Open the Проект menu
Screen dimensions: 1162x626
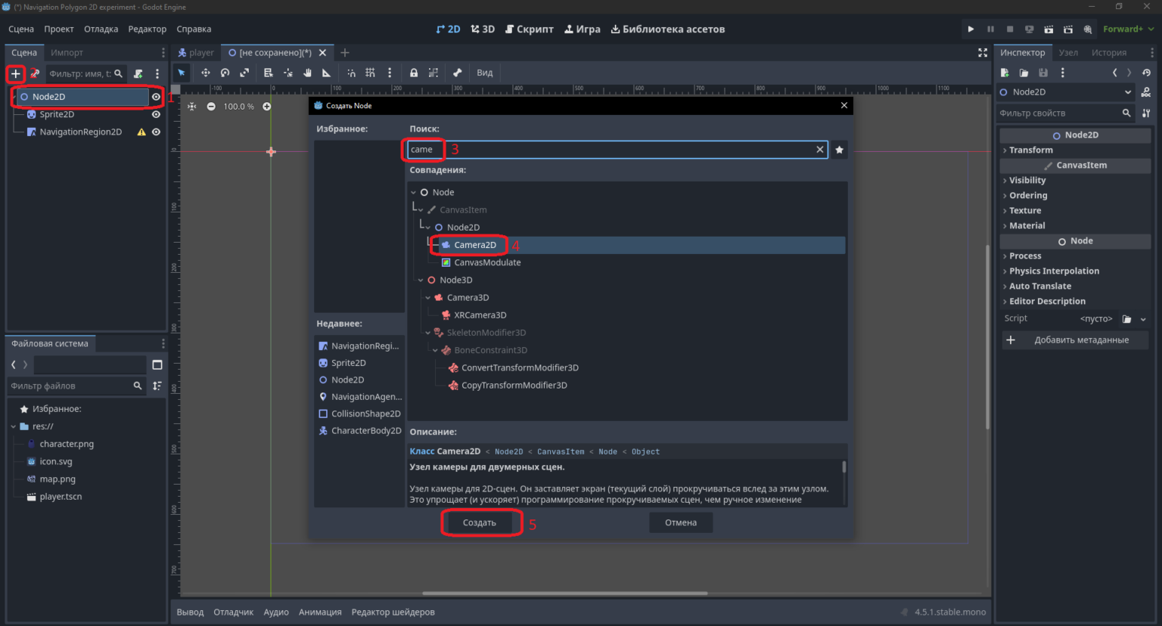(58, 29)
